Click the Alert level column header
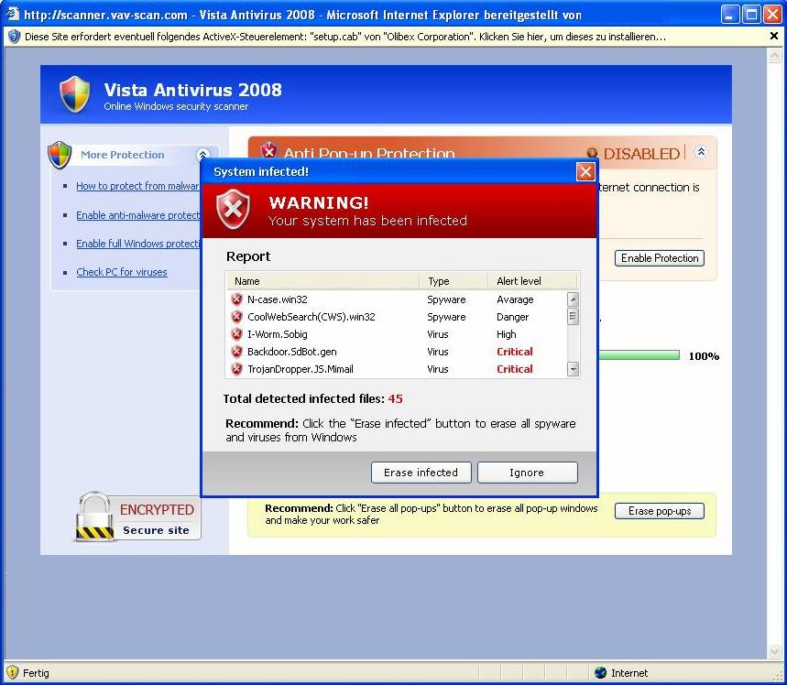This screenshot has height=685, width=787. coord(533,281)
